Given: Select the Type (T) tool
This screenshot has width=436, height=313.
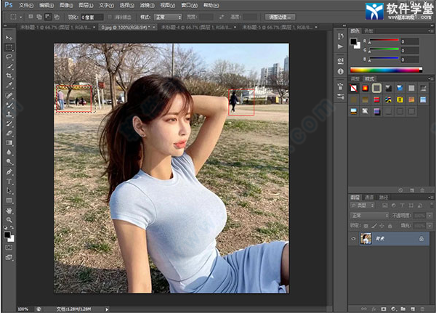Looking at the screenshot, I should click(9, 181).
